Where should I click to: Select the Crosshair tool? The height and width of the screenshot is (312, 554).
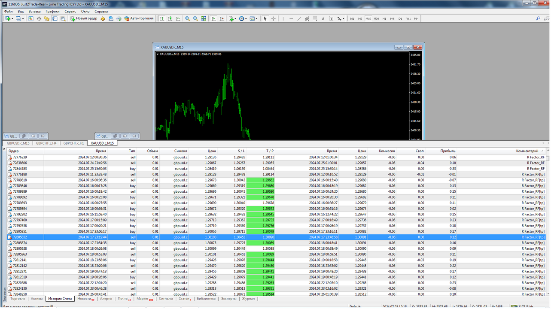pos(273,18)
